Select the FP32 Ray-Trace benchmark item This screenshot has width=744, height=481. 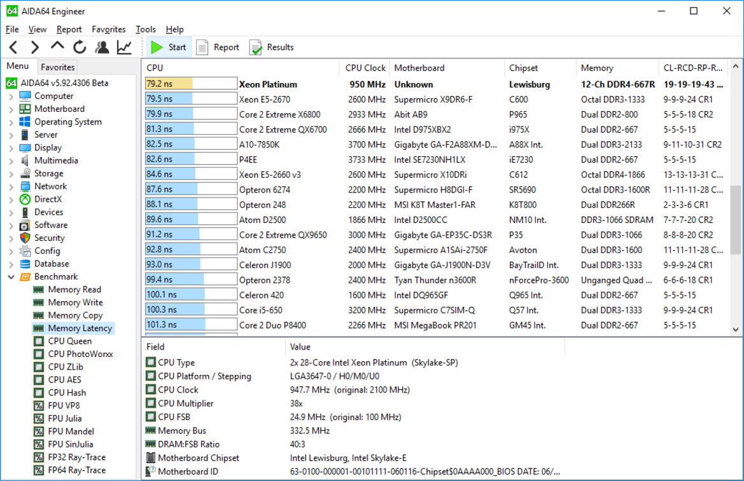tap(70, 457)
